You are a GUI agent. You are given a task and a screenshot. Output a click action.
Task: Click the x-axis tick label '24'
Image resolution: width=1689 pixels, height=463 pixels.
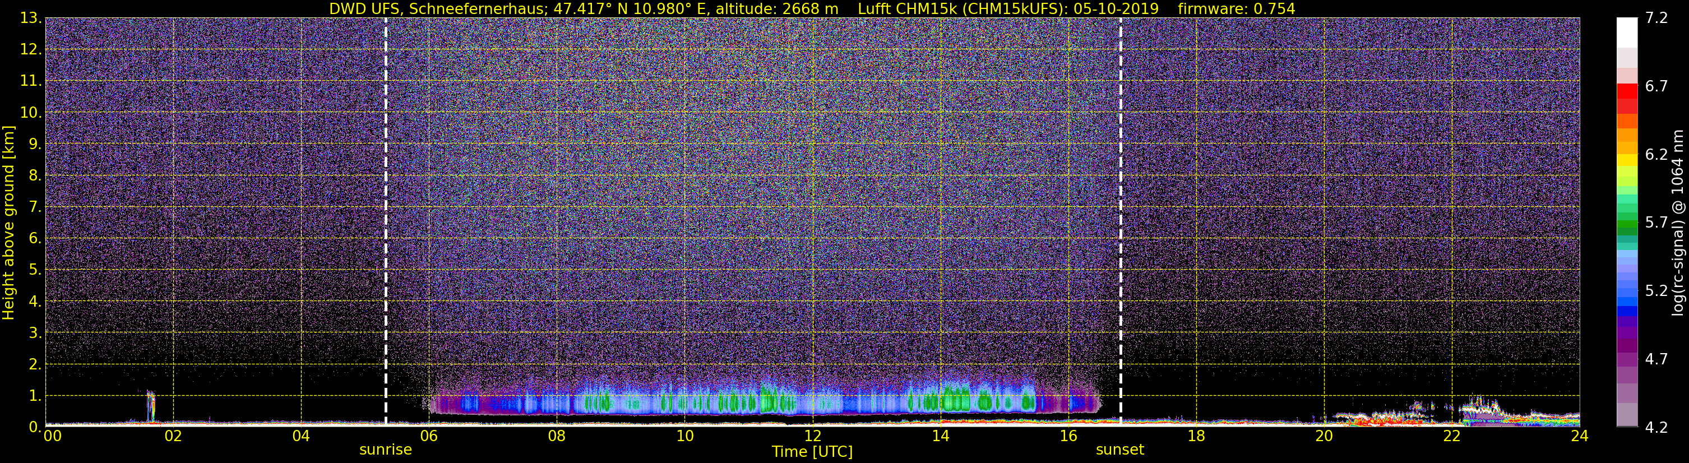(x=1580, y=436)
